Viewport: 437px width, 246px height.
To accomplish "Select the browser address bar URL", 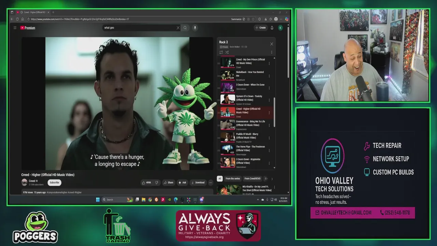I will [80, 19].
